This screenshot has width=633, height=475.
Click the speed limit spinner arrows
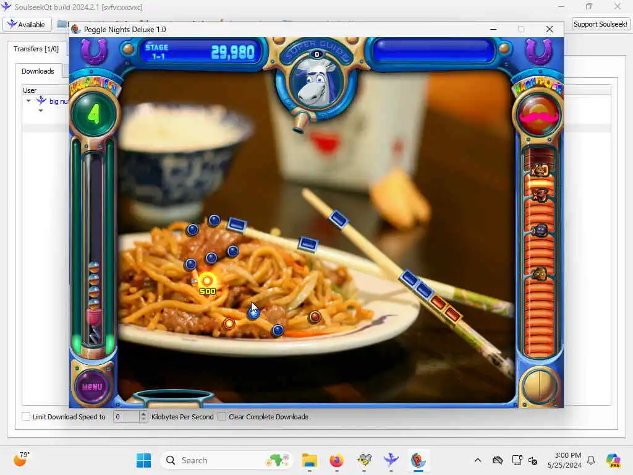pos(143,416)
